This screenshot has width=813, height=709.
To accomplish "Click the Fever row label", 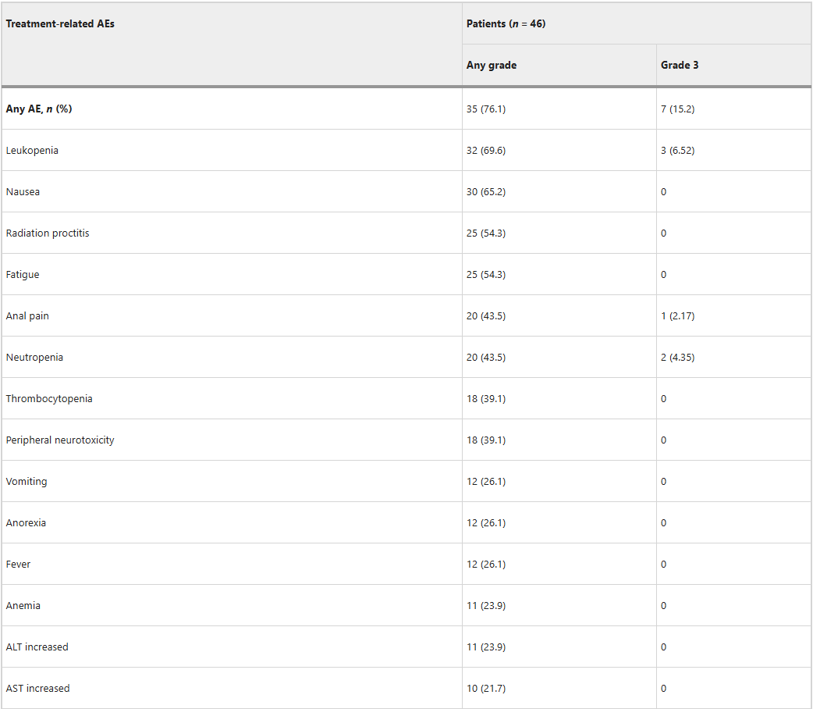I will pyautogui.click(x=19, y=564).
